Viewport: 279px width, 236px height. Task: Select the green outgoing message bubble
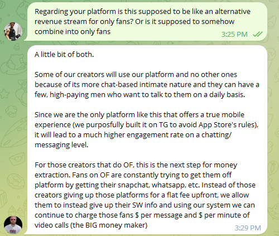[x=146, y=22]
